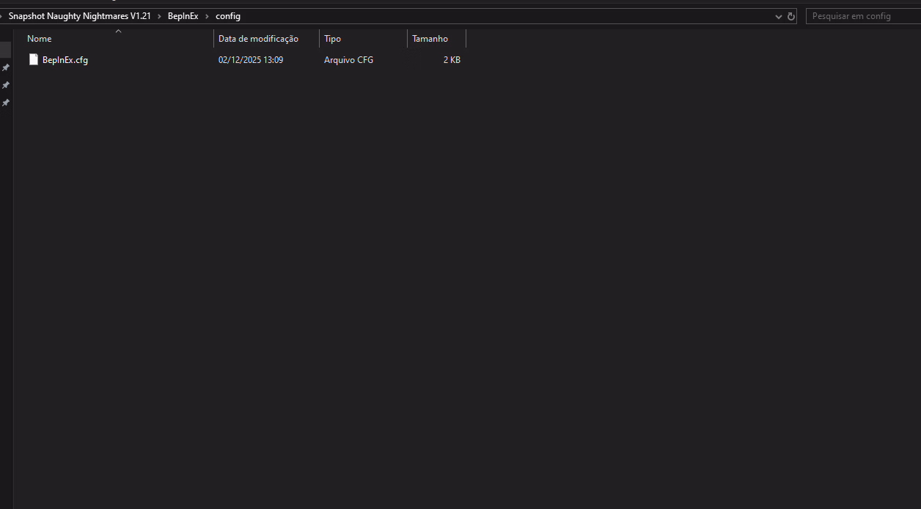Navigate to the BepInEx breadcrumb folder
The image size is (921, 509).
tap(183, 16)
